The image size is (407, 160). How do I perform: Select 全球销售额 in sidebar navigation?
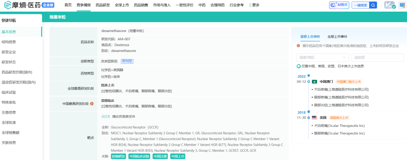(x=10, y=133)
